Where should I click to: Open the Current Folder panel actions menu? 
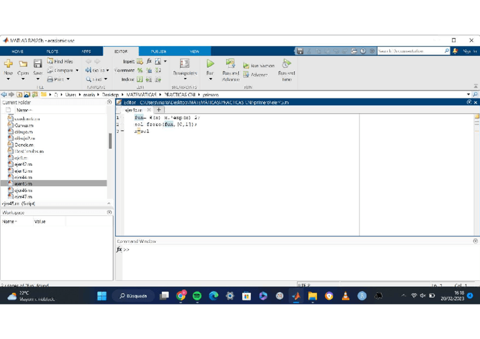coord(109,102)
